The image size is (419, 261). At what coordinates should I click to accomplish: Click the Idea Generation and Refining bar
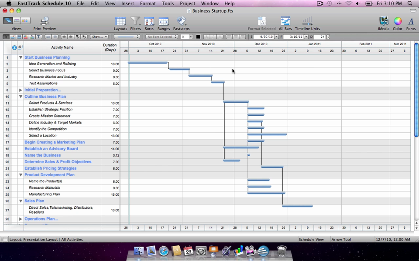(148, 63)
